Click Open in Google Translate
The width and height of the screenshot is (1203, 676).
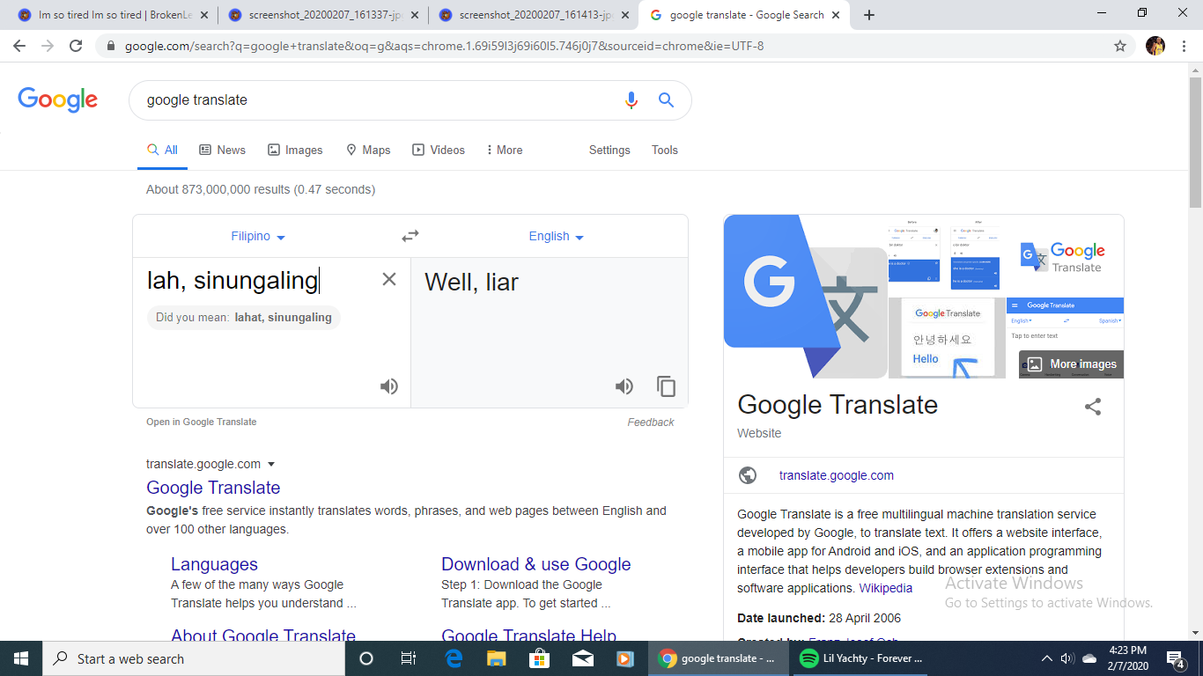click(202, 422)
